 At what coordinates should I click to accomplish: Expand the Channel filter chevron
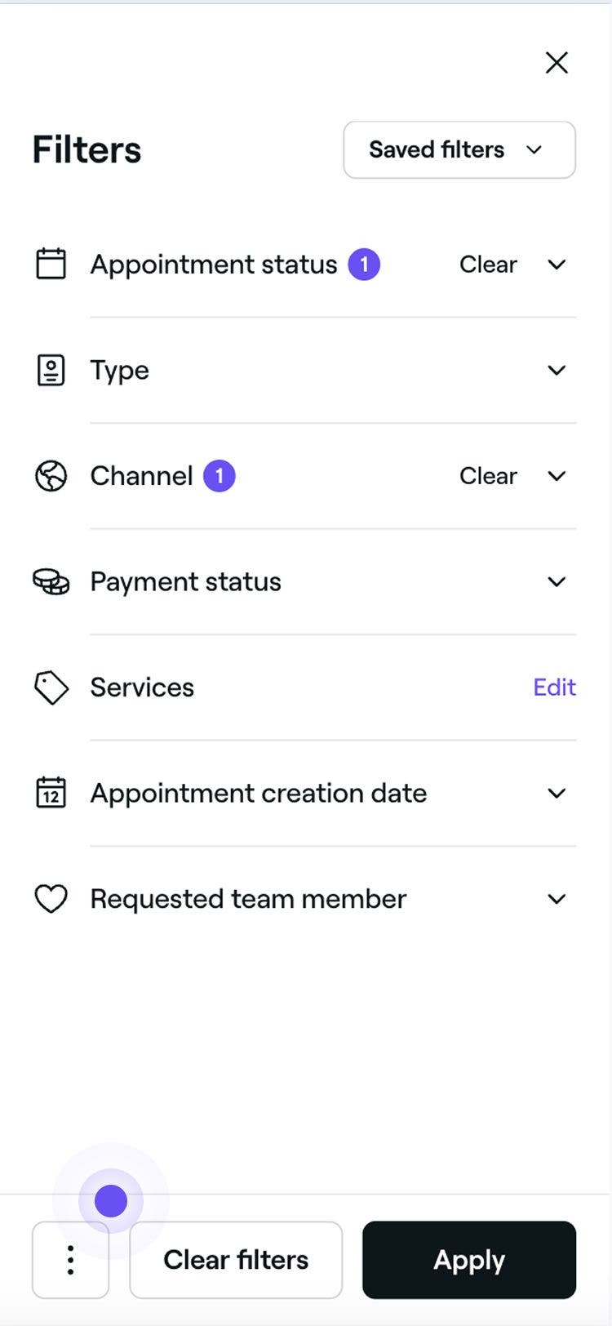click(557, 476)
